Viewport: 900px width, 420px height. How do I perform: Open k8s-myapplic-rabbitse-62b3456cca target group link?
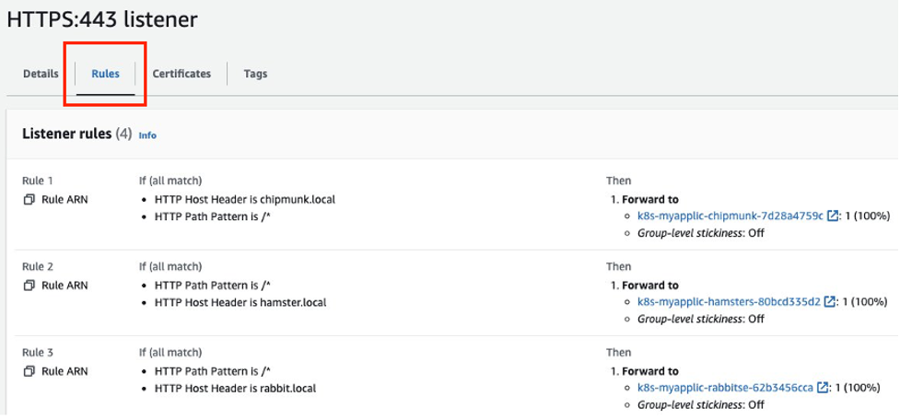tap(724, 388)
